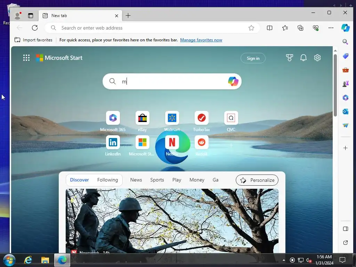Open the tab actions menu icon
This screenshot has height=267, width=356.
[31, 16]
